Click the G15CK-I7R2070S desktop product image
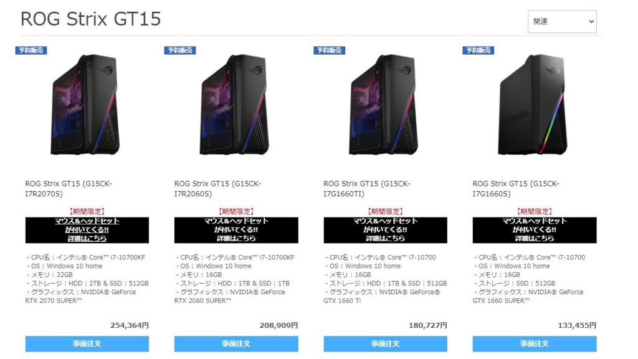 pyautogui.click(x=86, y=105)
